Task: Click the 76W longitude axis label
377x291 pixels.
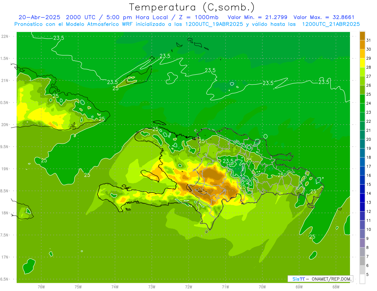Action: [41, 287]
